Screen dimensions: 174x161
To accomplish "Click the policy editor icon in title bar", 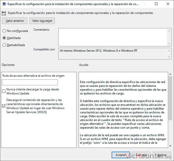I will [x=4, y=4].
